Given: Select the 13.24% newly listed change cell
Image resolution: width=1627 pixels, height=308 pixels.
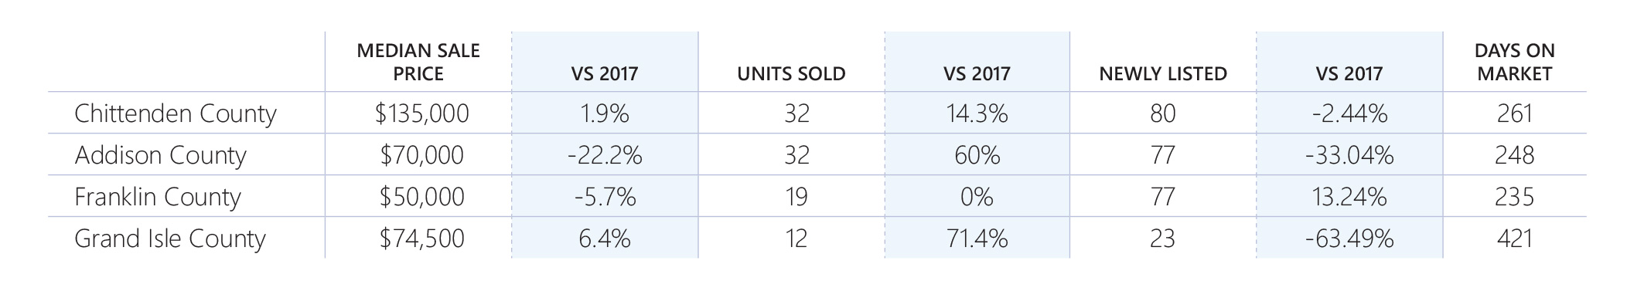Looking at the screenshot, I should 1349,198.
